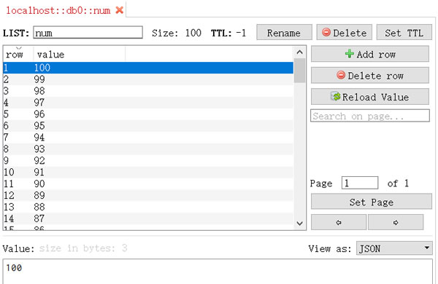Click the value editor showing 100

tap(218, 272)
